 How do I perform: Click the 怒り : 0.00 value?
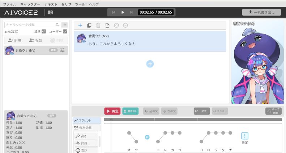[14, 137]
